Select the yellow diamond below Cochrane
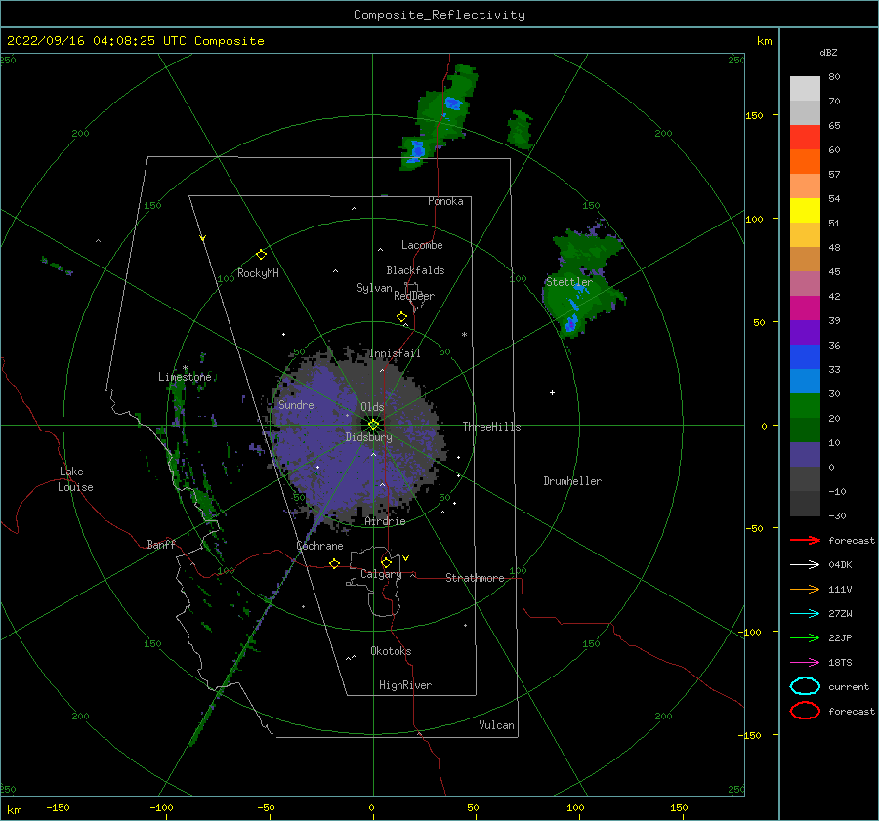The height and width of the screenshot is (821, 879). pos(335,563)
